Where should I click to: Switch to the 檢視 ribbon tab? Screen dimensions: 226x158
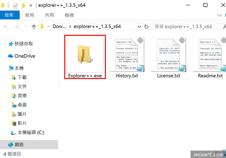click(x=69, y=15)
